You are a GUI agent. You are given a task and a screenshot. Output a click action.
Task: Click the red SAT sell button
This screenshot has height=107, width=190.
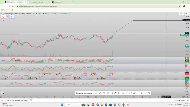tap(4, 17)
